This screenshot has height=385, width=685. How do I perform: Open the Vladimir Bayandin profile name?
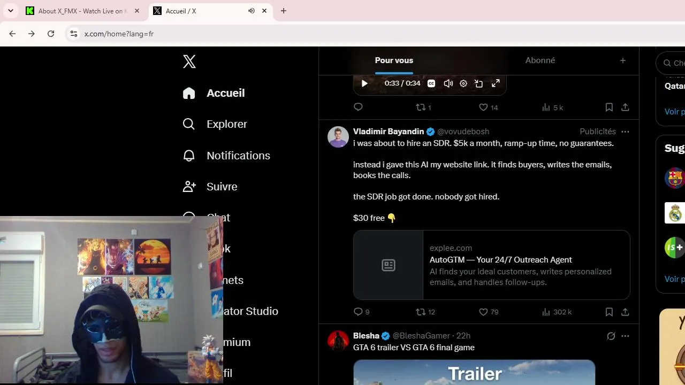point(389,132)
